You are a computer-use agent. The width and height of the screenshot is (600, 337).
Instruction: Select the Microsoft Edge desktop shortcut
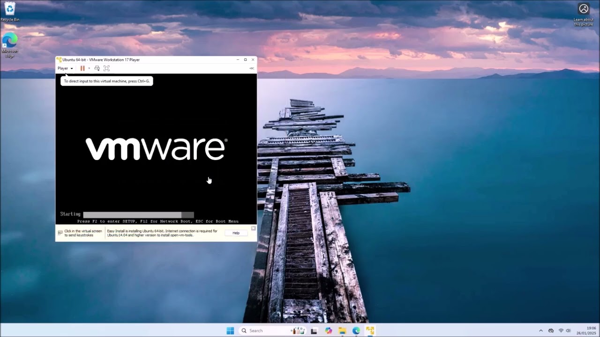10,45
